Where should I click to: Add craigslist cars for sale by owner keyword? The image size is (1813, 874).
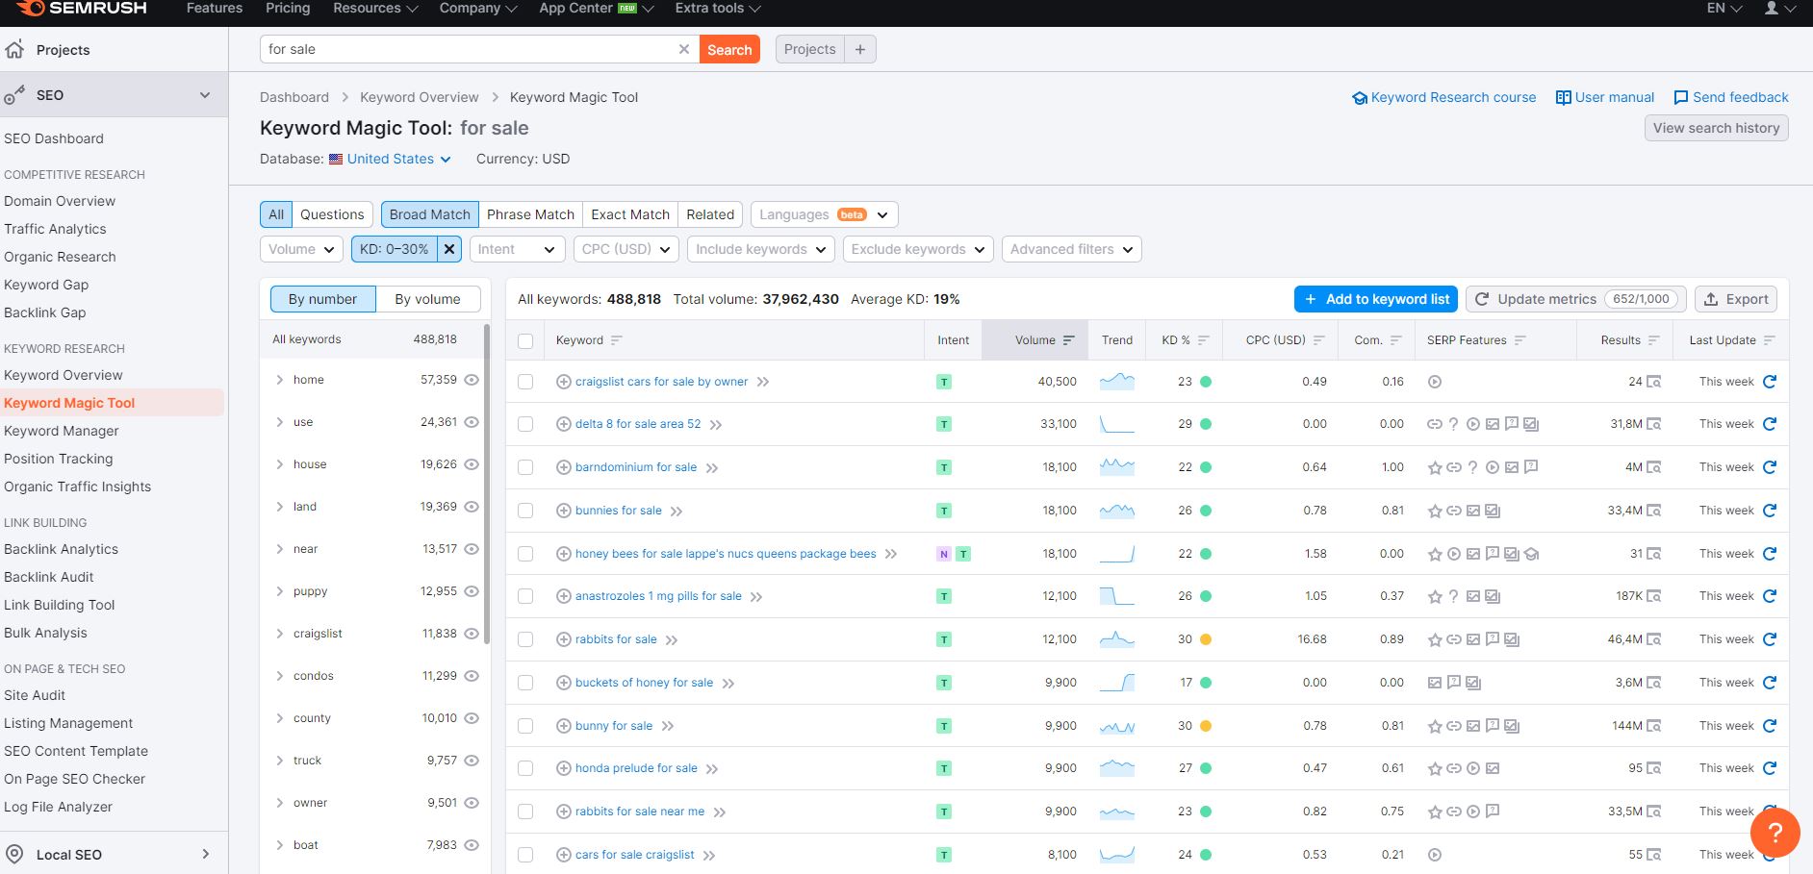click(x=564, y=382)
